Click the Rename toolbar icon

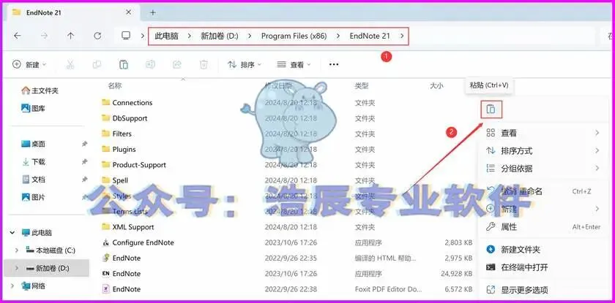[150, 64]
